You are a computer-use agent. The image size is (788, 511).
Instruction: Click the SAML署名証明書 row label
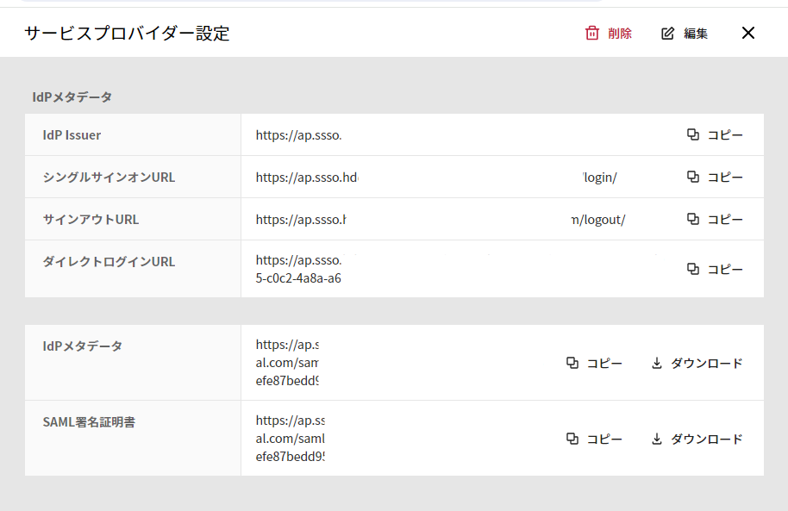88,422
